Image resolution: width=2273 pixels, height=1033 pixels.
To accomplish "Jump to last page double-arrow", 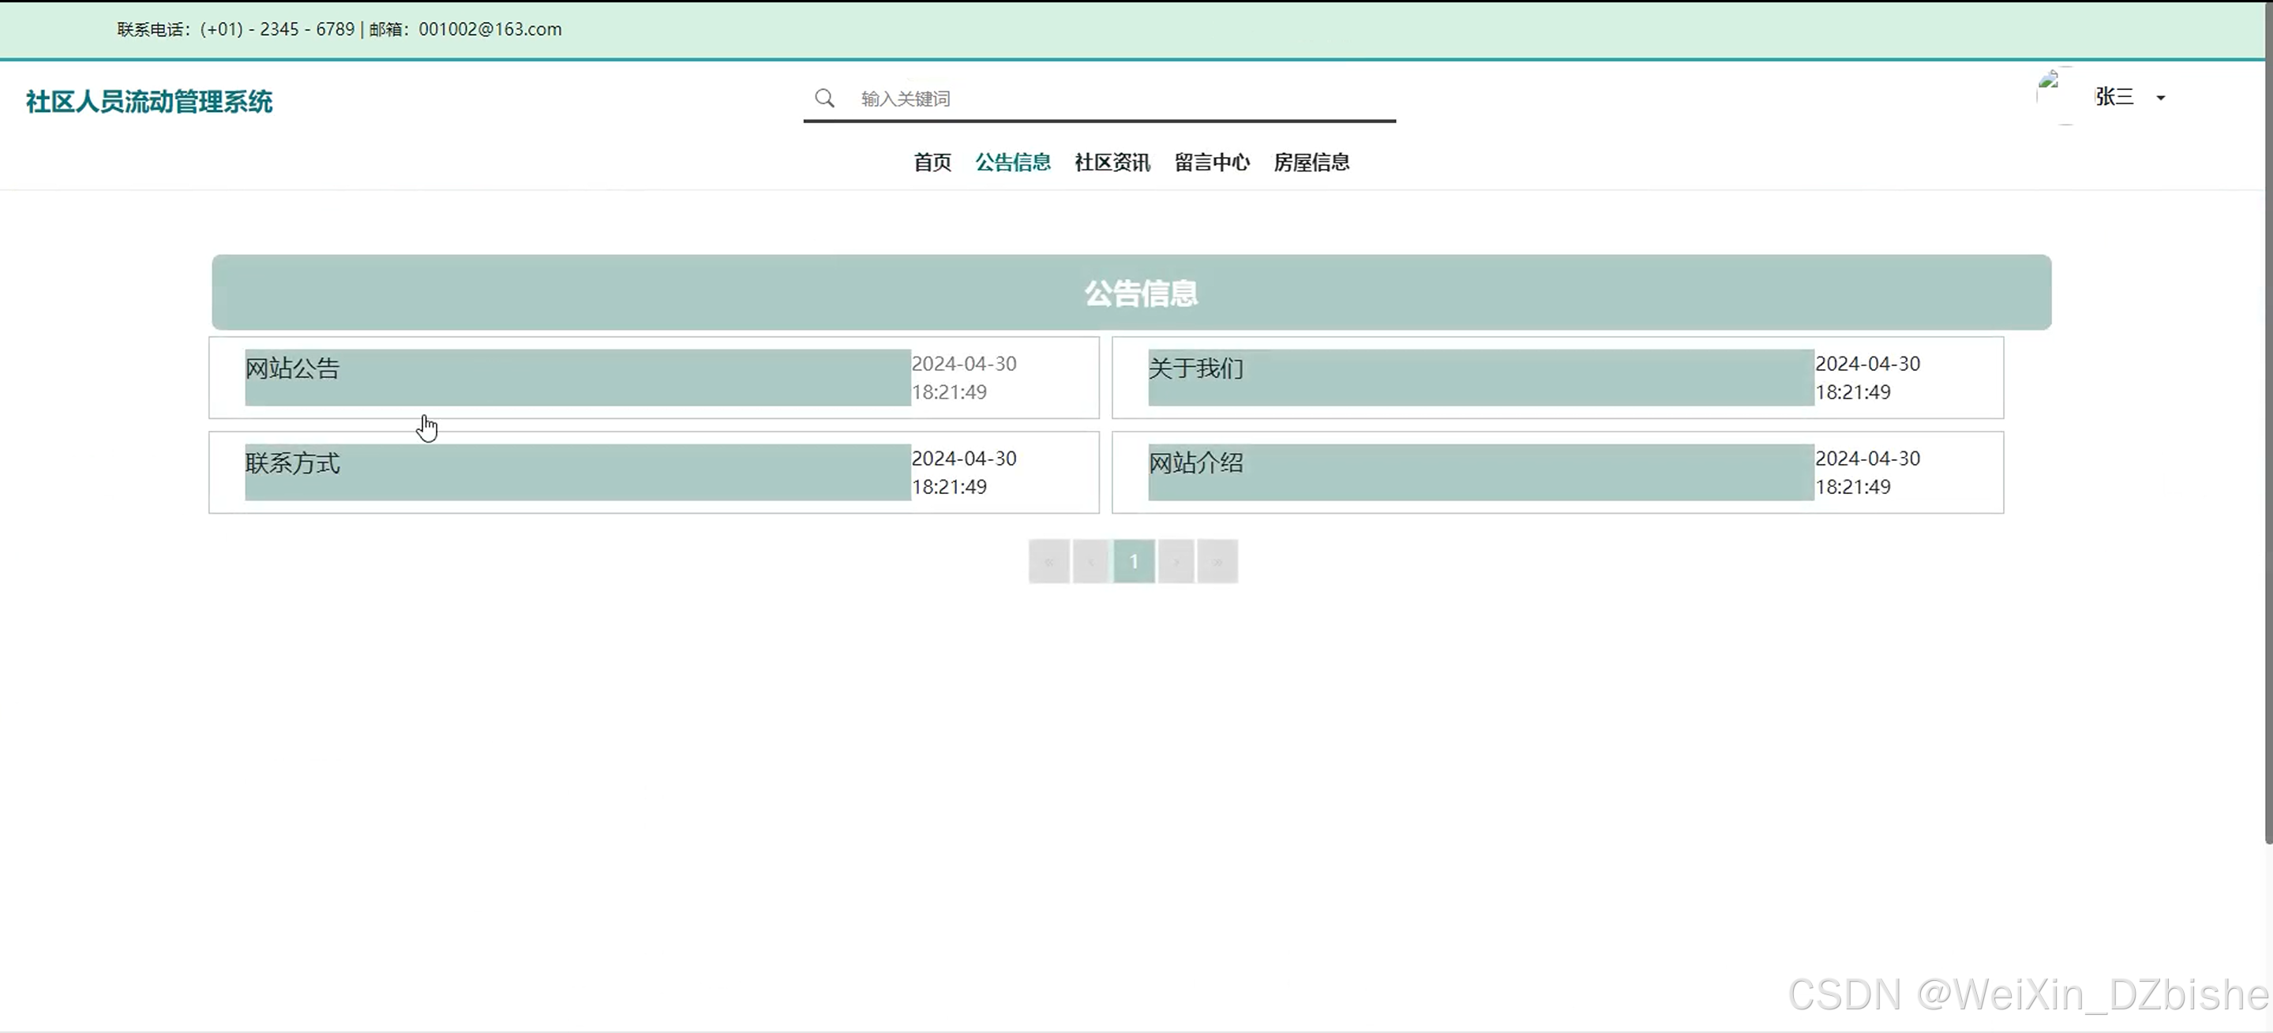I will pyautogui.click(x=1217, y=561).
